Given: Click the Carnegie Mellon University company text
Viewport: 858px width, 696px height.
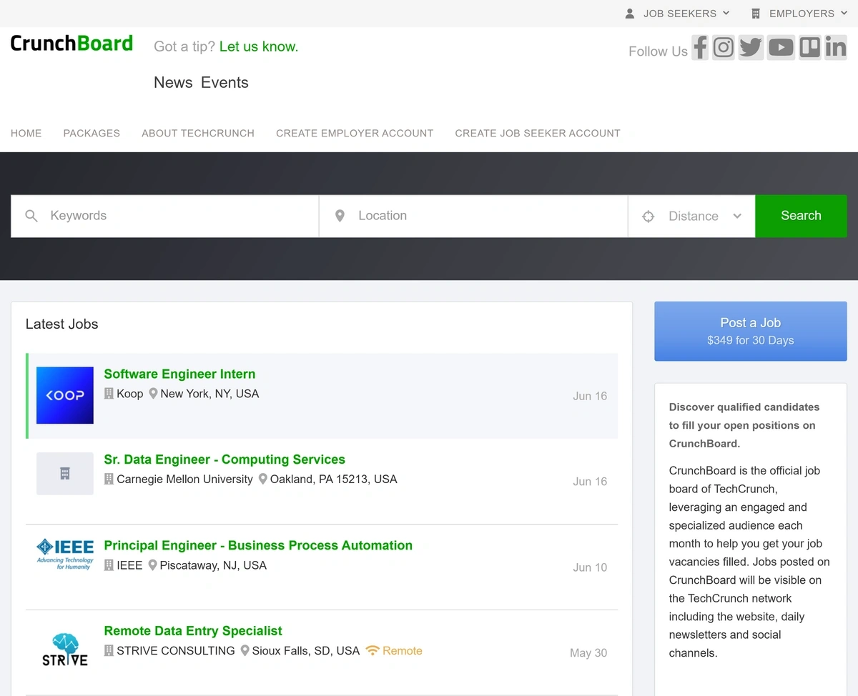Looking at the screenshot, I should click(184, 479).
